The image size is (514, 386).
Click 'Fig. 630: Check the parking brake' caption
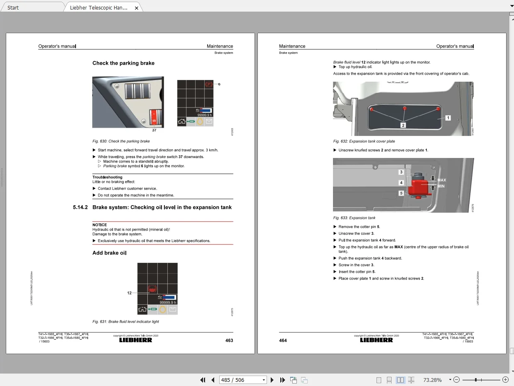(121, 141)
